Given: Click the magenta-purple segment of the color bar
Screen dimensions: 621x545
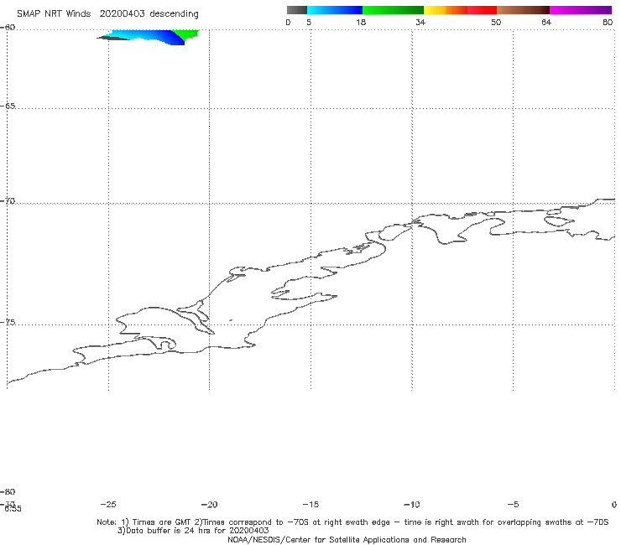Looking at the screenshot, I should pos(581,10).
